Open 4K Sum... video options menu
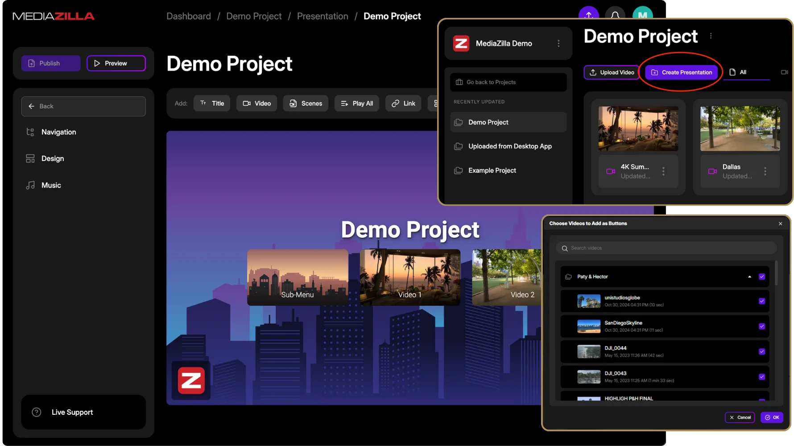Viewport: 794px width, 446px height. 663,171
